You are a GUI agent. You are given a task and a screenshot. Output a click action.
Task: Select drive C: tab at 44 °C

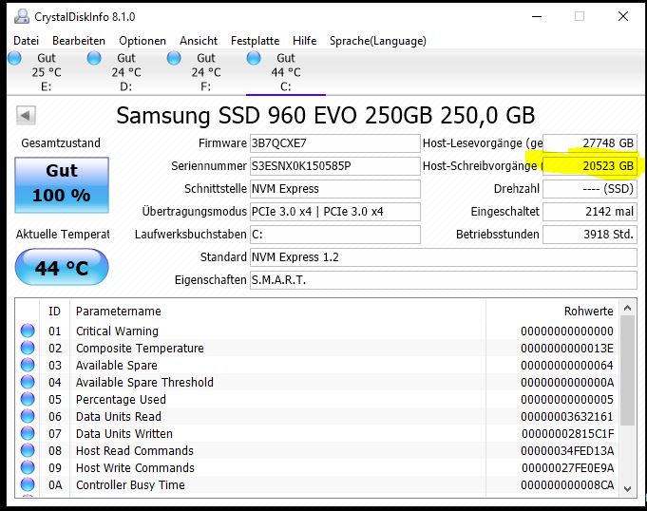click(286, 72)
